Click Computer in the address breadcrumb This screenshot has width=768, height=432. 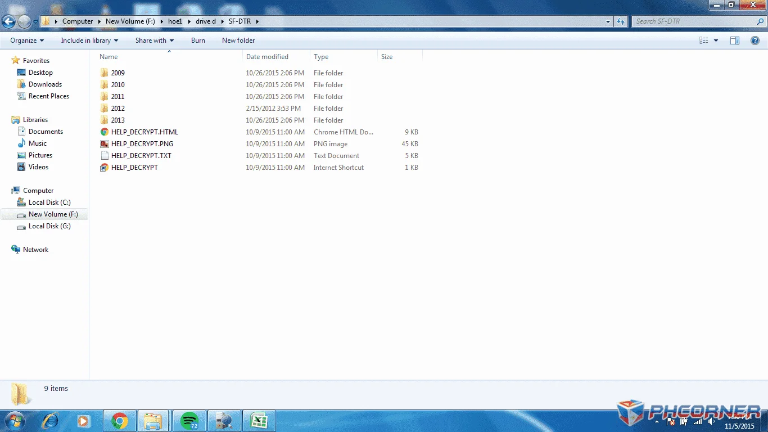point(78,21)
